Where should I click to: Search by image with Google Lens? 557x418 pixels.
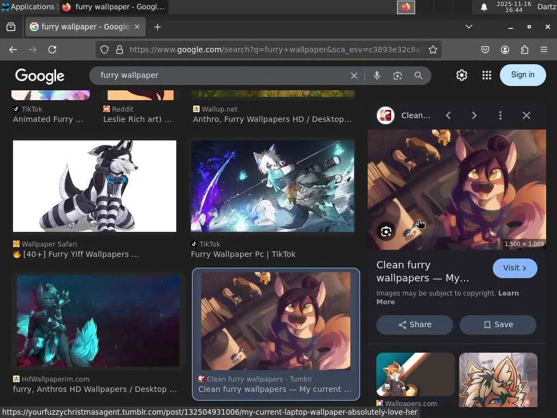(x=398, y=75)
